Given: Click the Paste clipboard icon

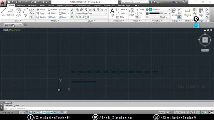Looking at the screenshot, I should click(201, 12).
